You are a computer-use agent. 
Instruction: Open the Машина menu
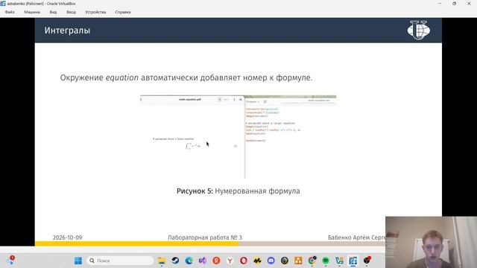[32, 12]
